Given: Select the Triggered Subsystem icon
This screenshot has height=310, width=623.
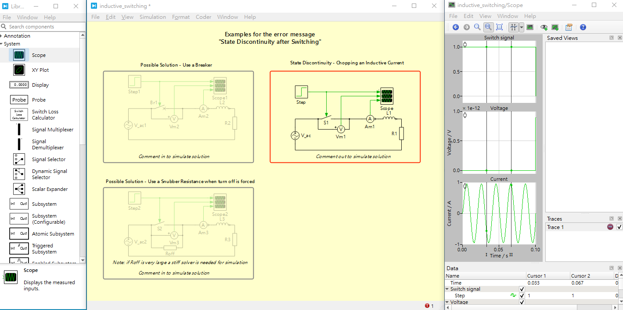Looking at the screenshot, I should (x=19, y=249).
